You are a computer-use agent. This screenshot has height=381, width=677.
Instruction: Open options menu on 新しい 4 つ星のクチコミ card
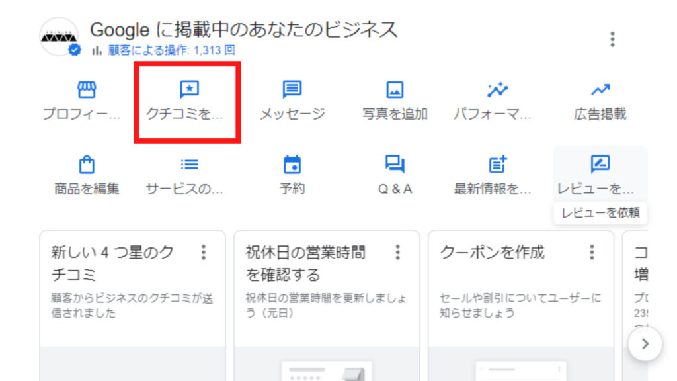tap(204, 252)
